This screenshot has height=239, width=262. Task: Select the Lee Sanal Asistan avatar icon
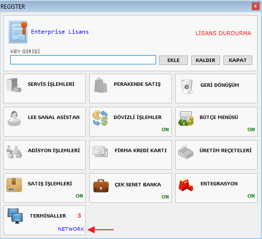pos(14,119)
